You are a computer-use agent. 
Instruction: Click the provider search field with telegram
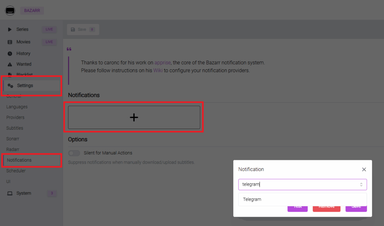[303, 185]
